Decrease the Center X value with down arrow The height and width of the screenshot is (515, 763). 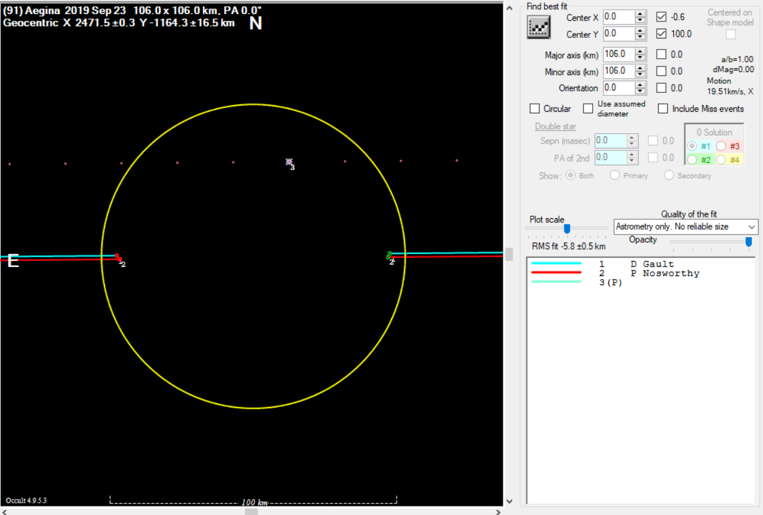click(640, 21)
